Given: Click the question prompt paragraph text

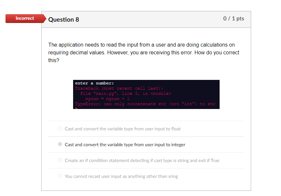Looking at the screenshot, I should (x=143, y=52).
